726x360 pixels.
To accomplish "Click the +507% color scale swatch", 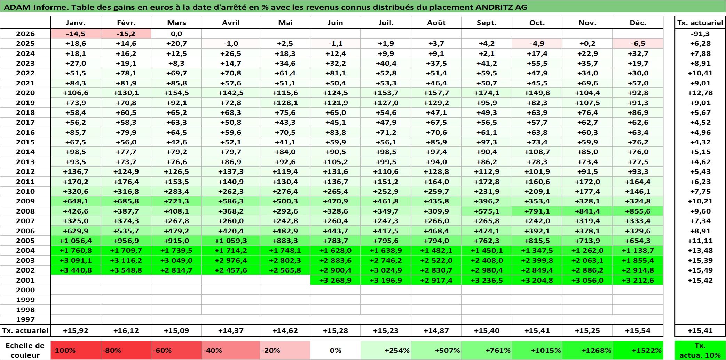I will click(436, 350).
